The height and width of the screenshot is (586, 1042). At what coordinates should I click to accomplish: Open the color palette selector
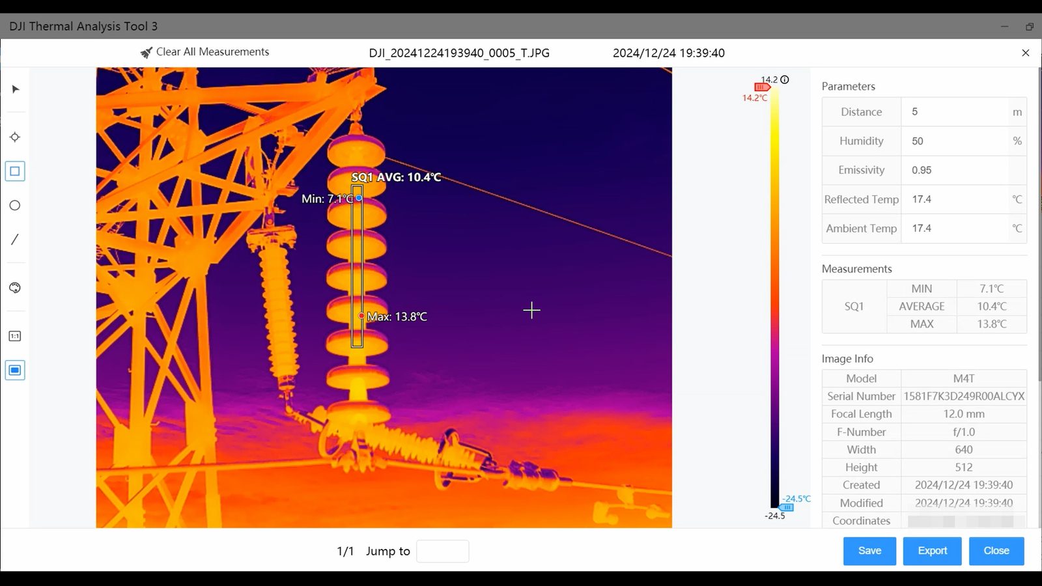[x=15, y=288]
